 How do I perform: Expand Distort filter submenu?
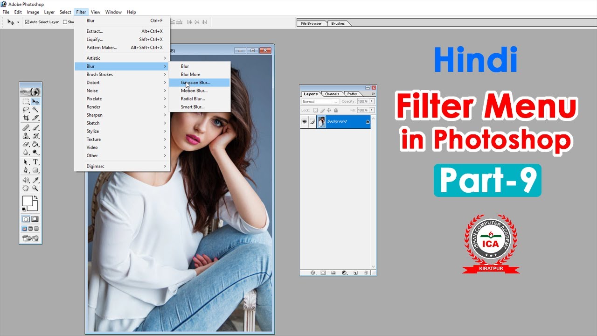[122, 83]
